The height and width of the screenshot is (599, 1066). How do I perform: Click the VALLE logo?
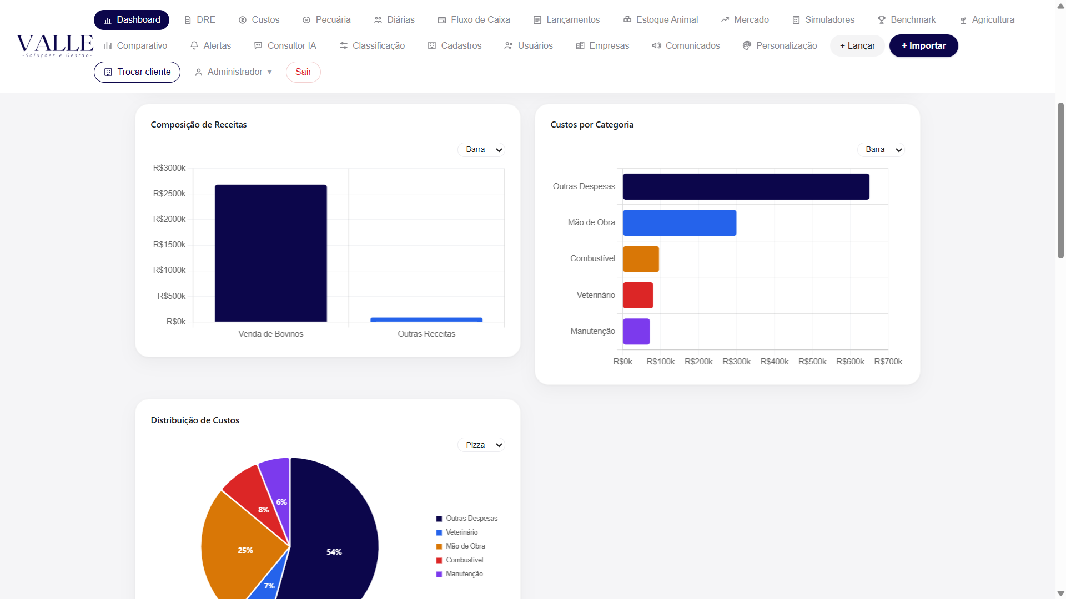[x=55, y=45]
